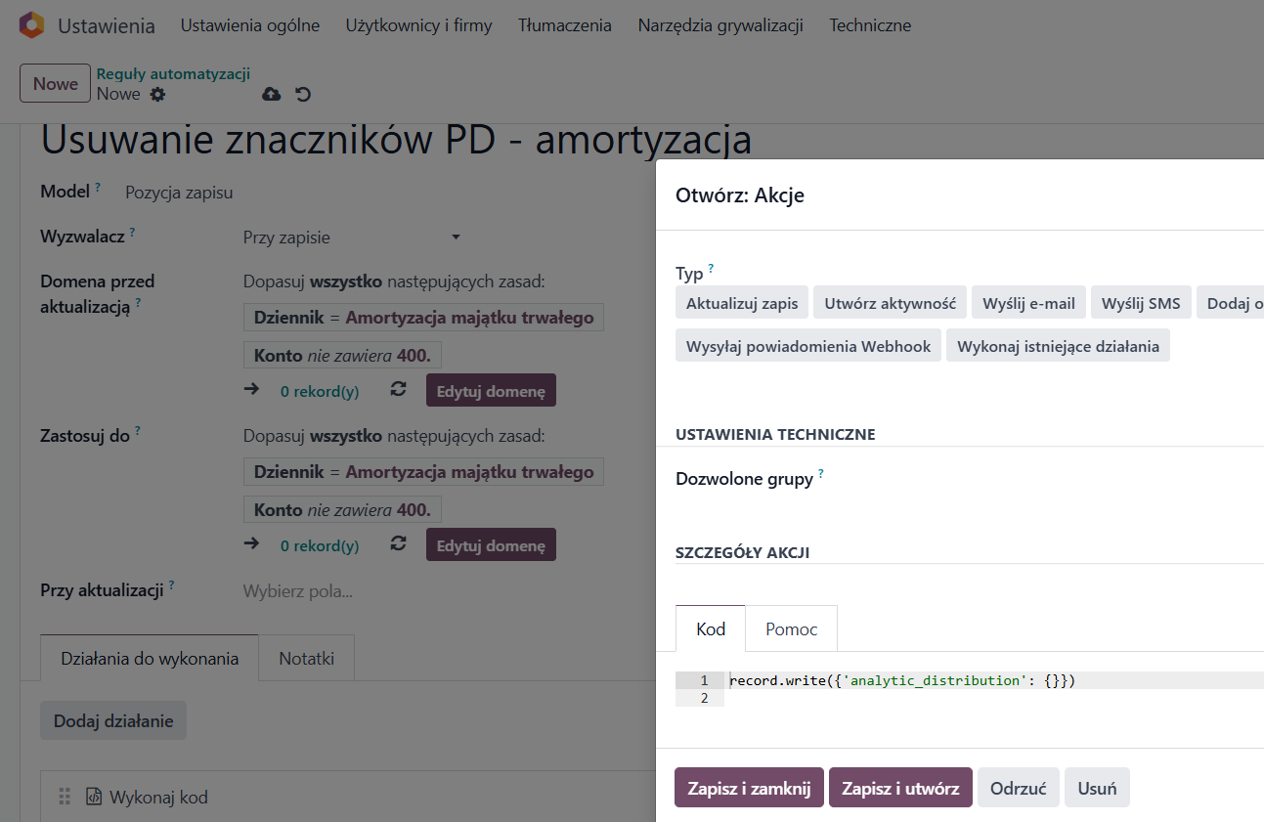Click the help question mark next to Model
Viewport: 1264px width, 822px height.
(98, 187)
